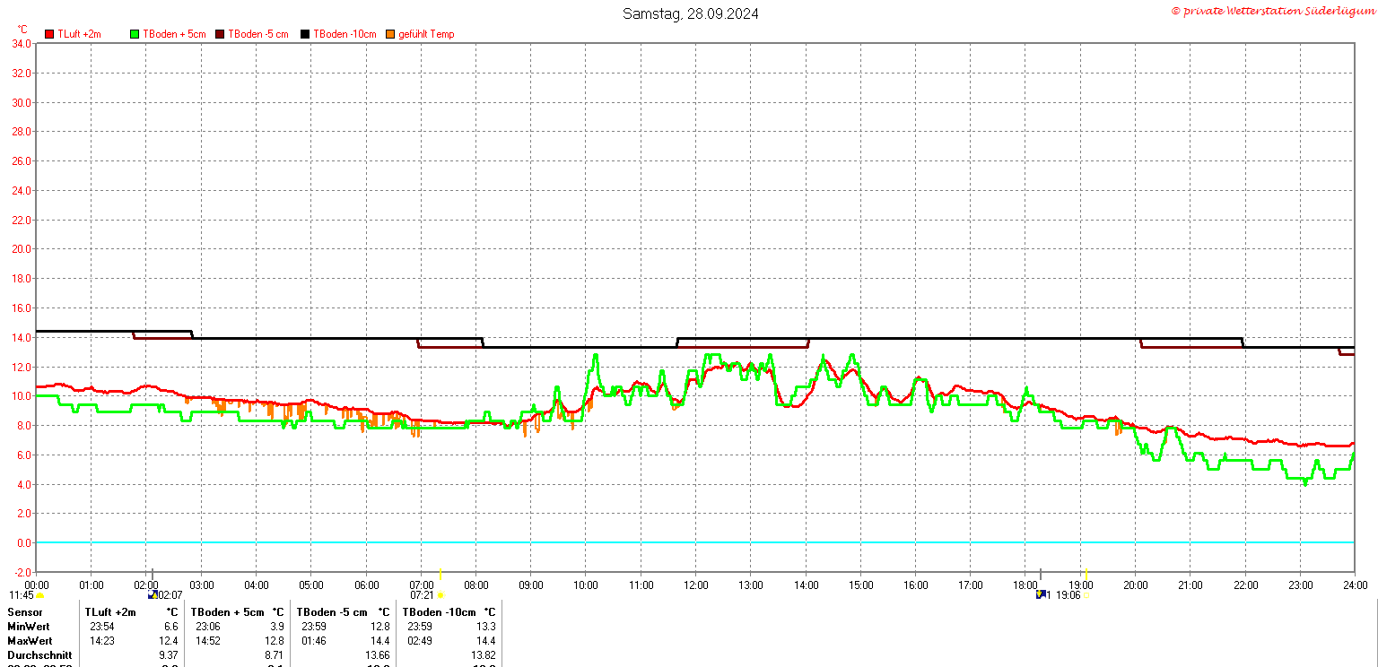Click the MaxWert row label in the table
The image size is (1378, 667).
[x=30, y=641]
